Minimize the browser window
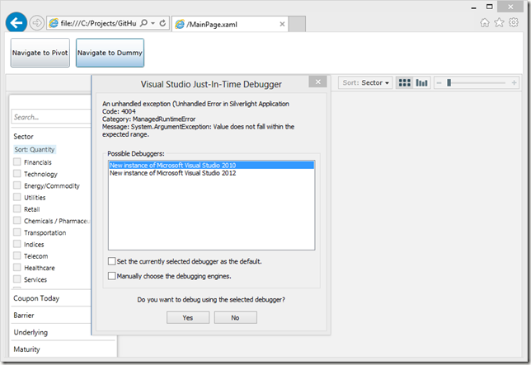The width and height of the screenshot is (531, 365). pos(473,7)
